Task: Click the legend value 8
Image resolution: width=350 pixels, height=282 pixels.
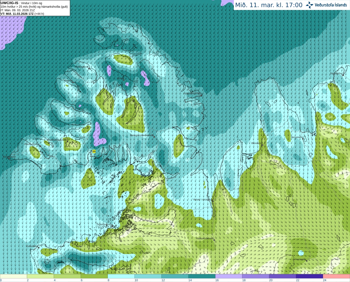Action: [109, 280]
